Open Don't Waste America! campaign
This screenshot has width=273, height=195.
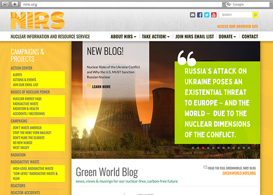coord(27,128)
